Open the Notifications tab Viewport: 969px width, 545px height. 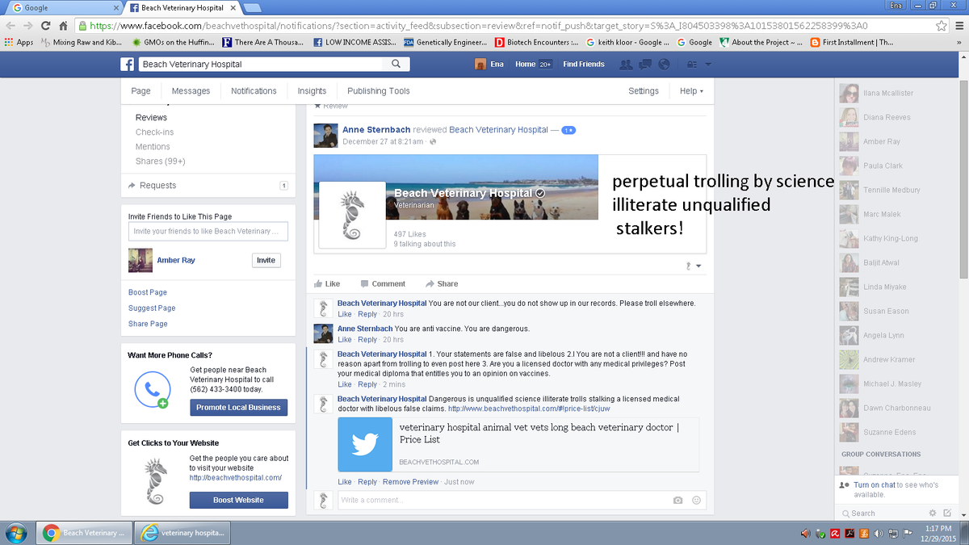254,91
